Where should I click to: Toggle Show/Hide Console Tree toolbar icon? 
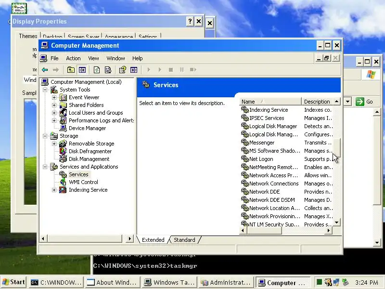(x=82, y=70)
